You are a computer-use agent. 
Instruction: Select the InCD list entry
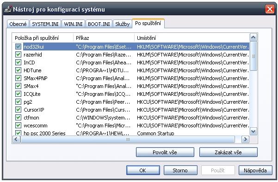pos(29,63)
